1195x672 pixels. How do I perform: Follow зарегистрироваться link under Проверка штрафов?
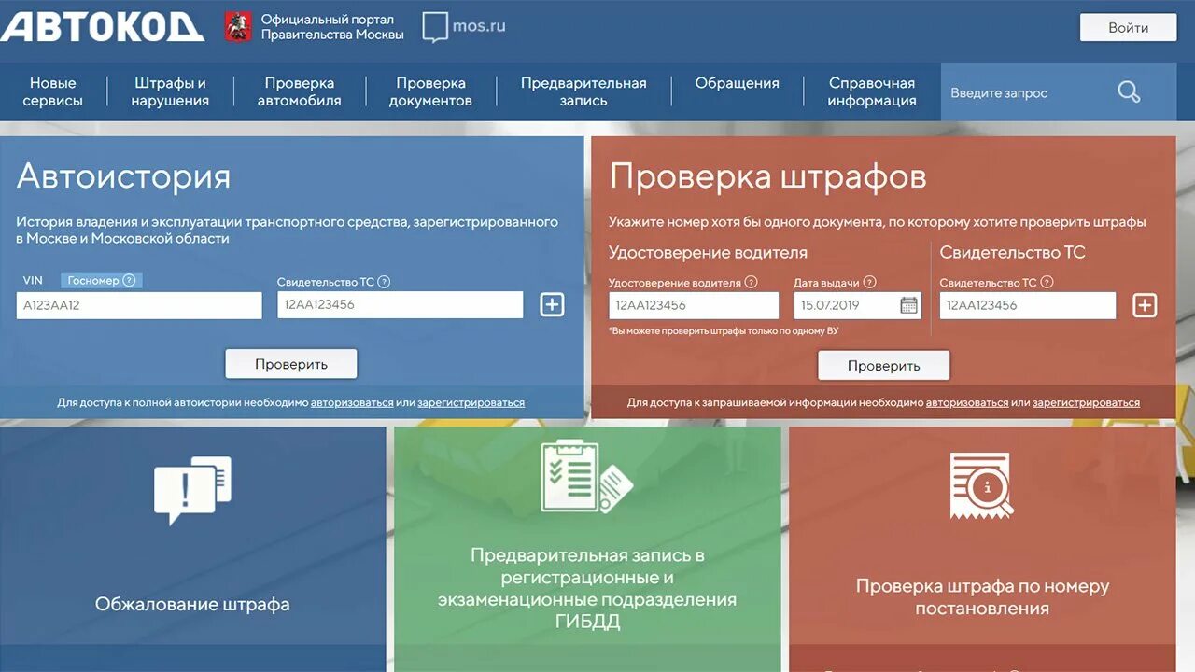[x=1086, y=402]
